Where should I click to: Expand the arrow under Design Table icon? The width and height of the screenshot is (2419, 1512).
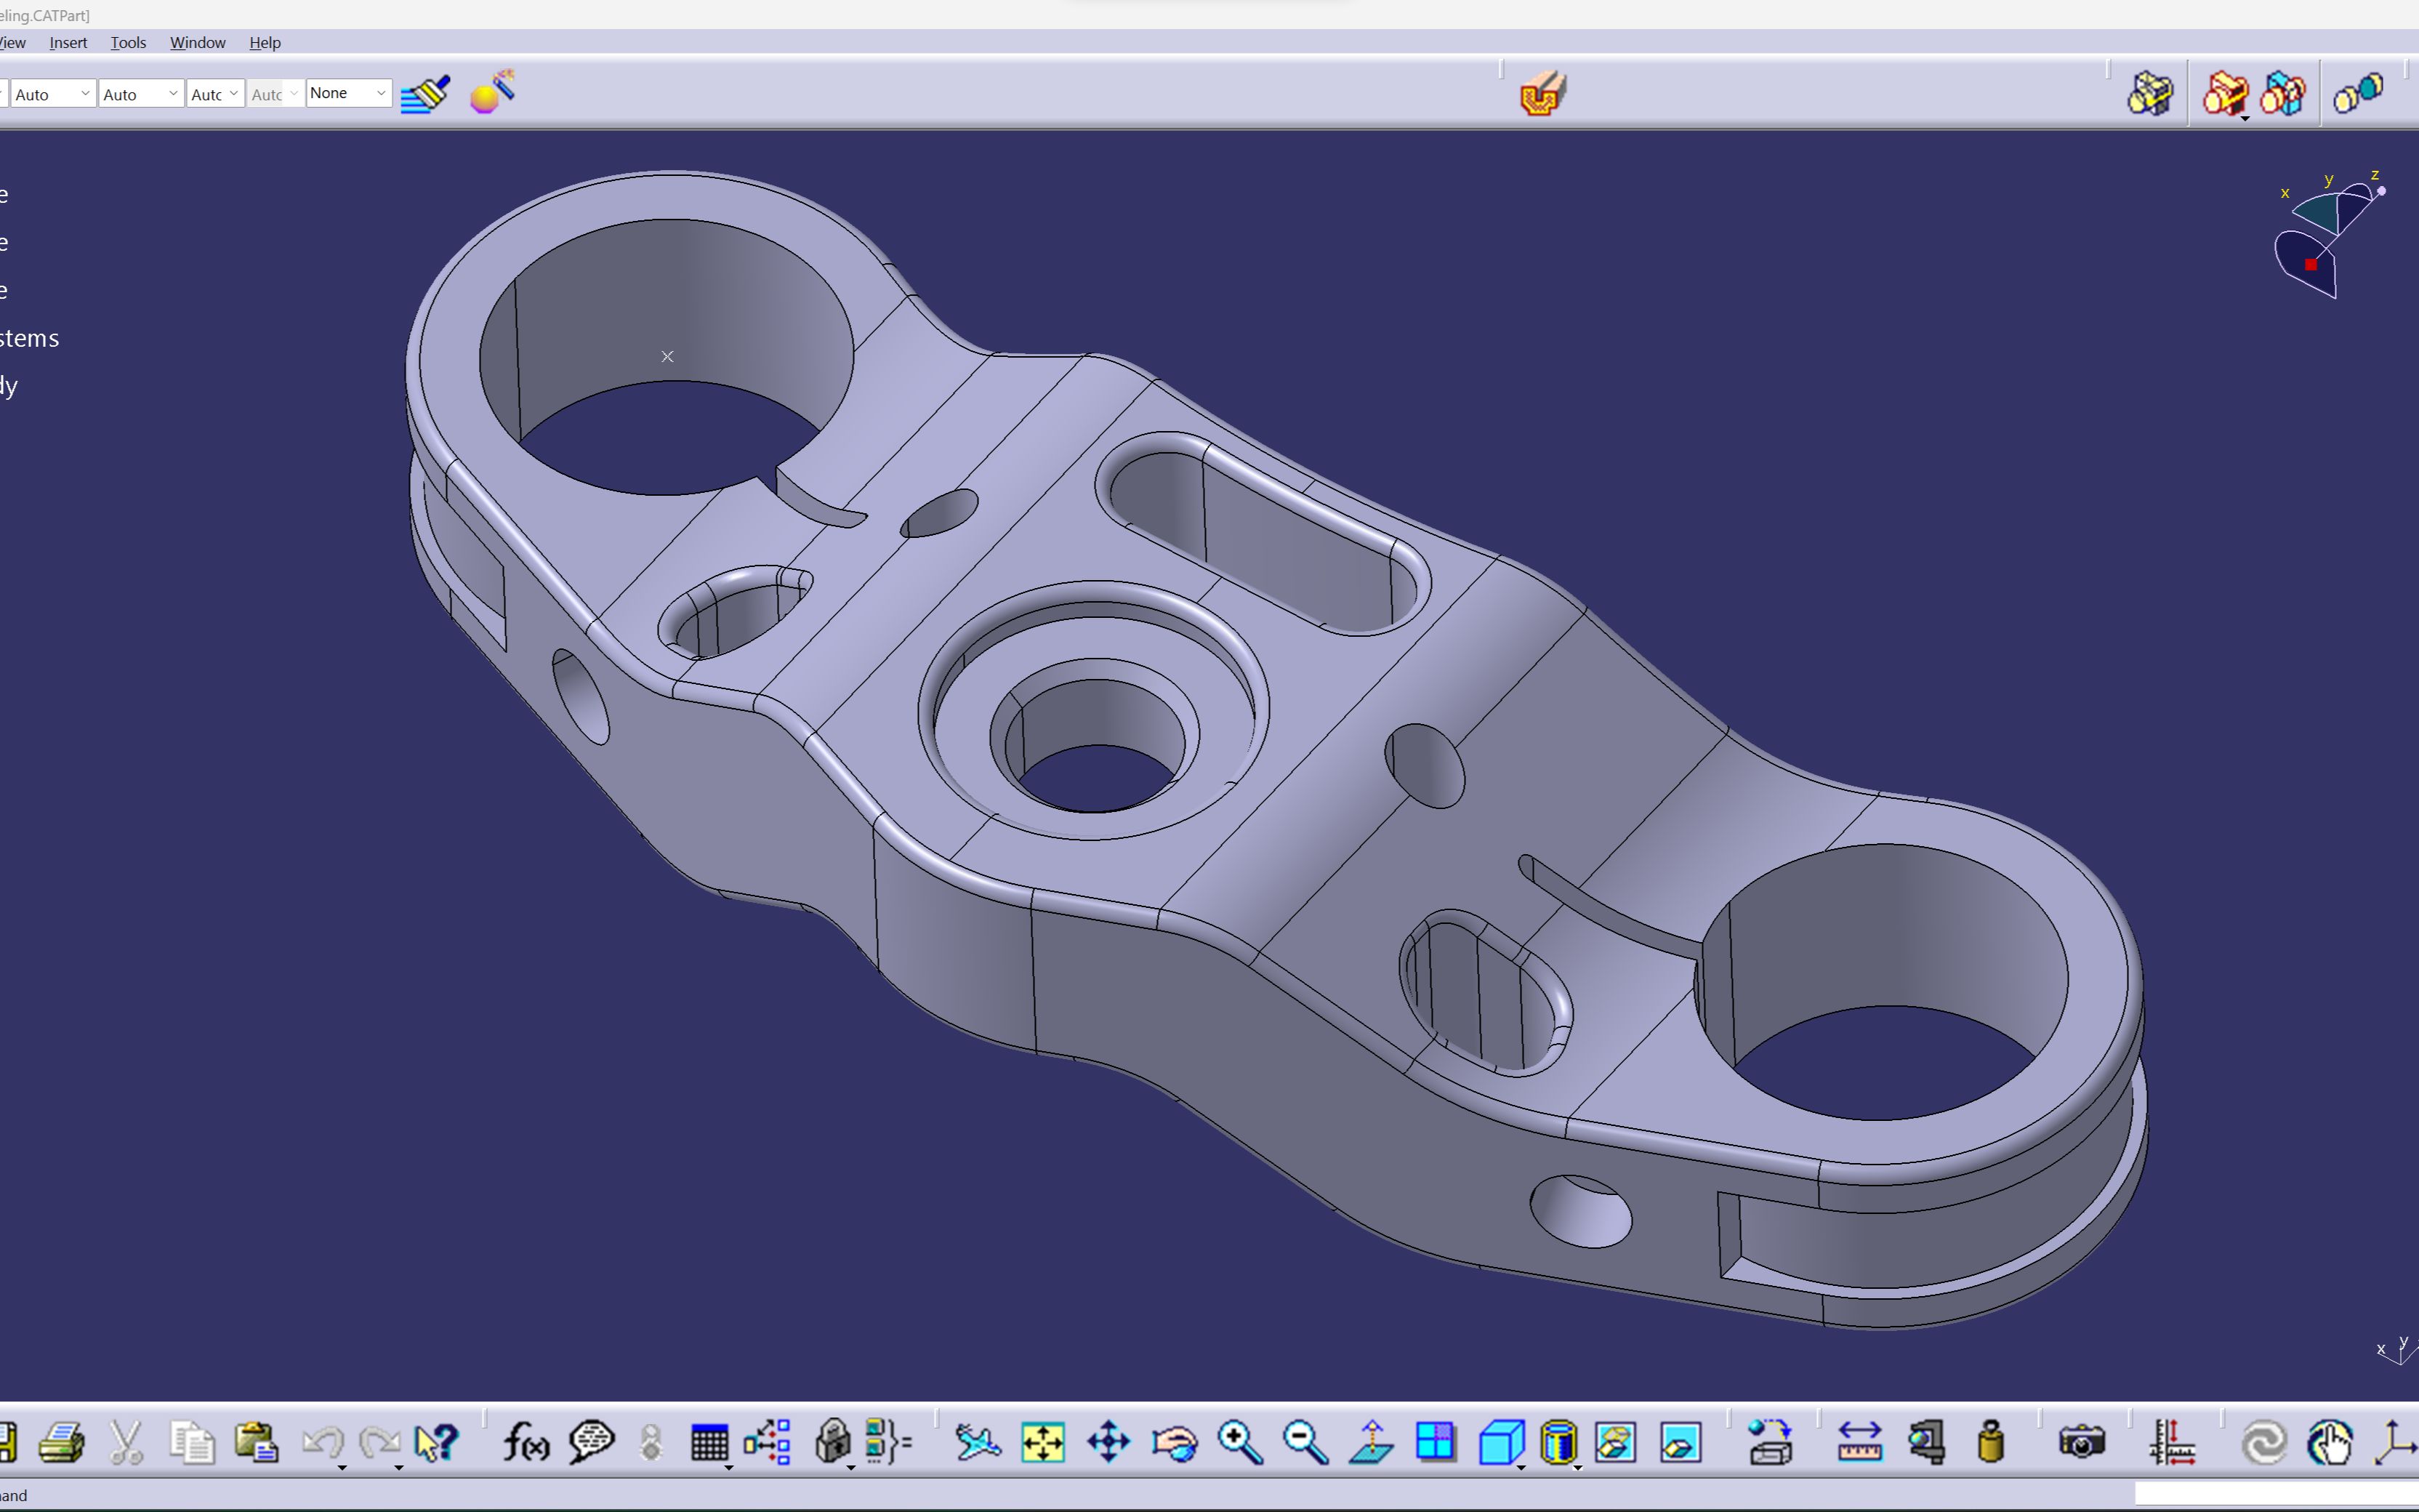click(x=729, y=1467)
